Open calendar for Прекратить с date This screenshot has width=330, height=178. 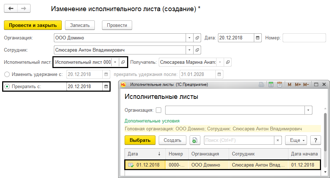pos(106,86)
